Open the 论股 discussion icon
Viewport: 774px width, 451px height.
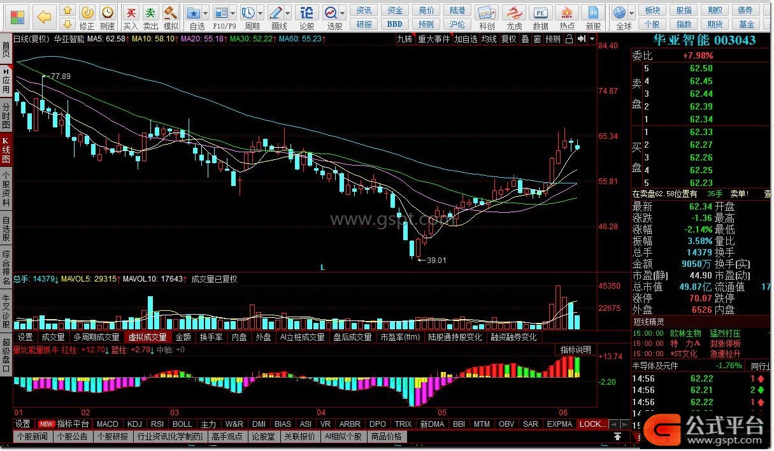pos(306,17)
